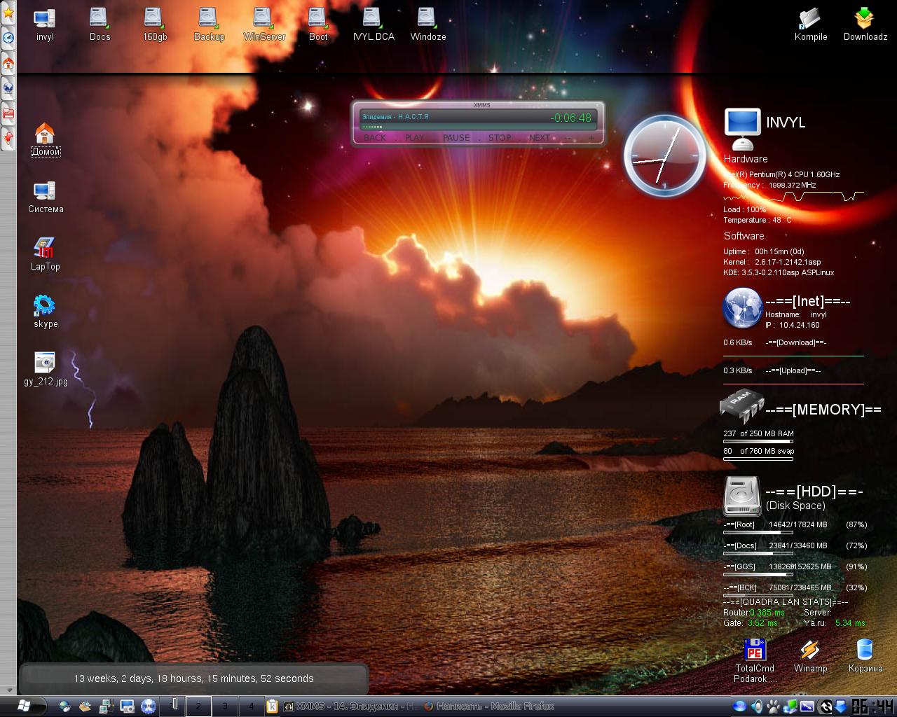Viewport: 897px width, 717px height.
Task: Click the blue download arrow tray icon
Action: 840,706
